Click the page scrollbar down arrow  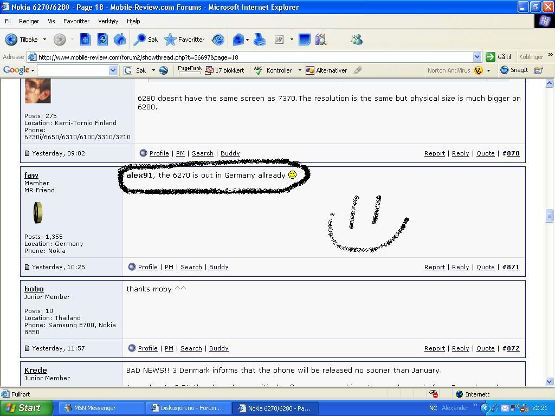tap(550, 382)
